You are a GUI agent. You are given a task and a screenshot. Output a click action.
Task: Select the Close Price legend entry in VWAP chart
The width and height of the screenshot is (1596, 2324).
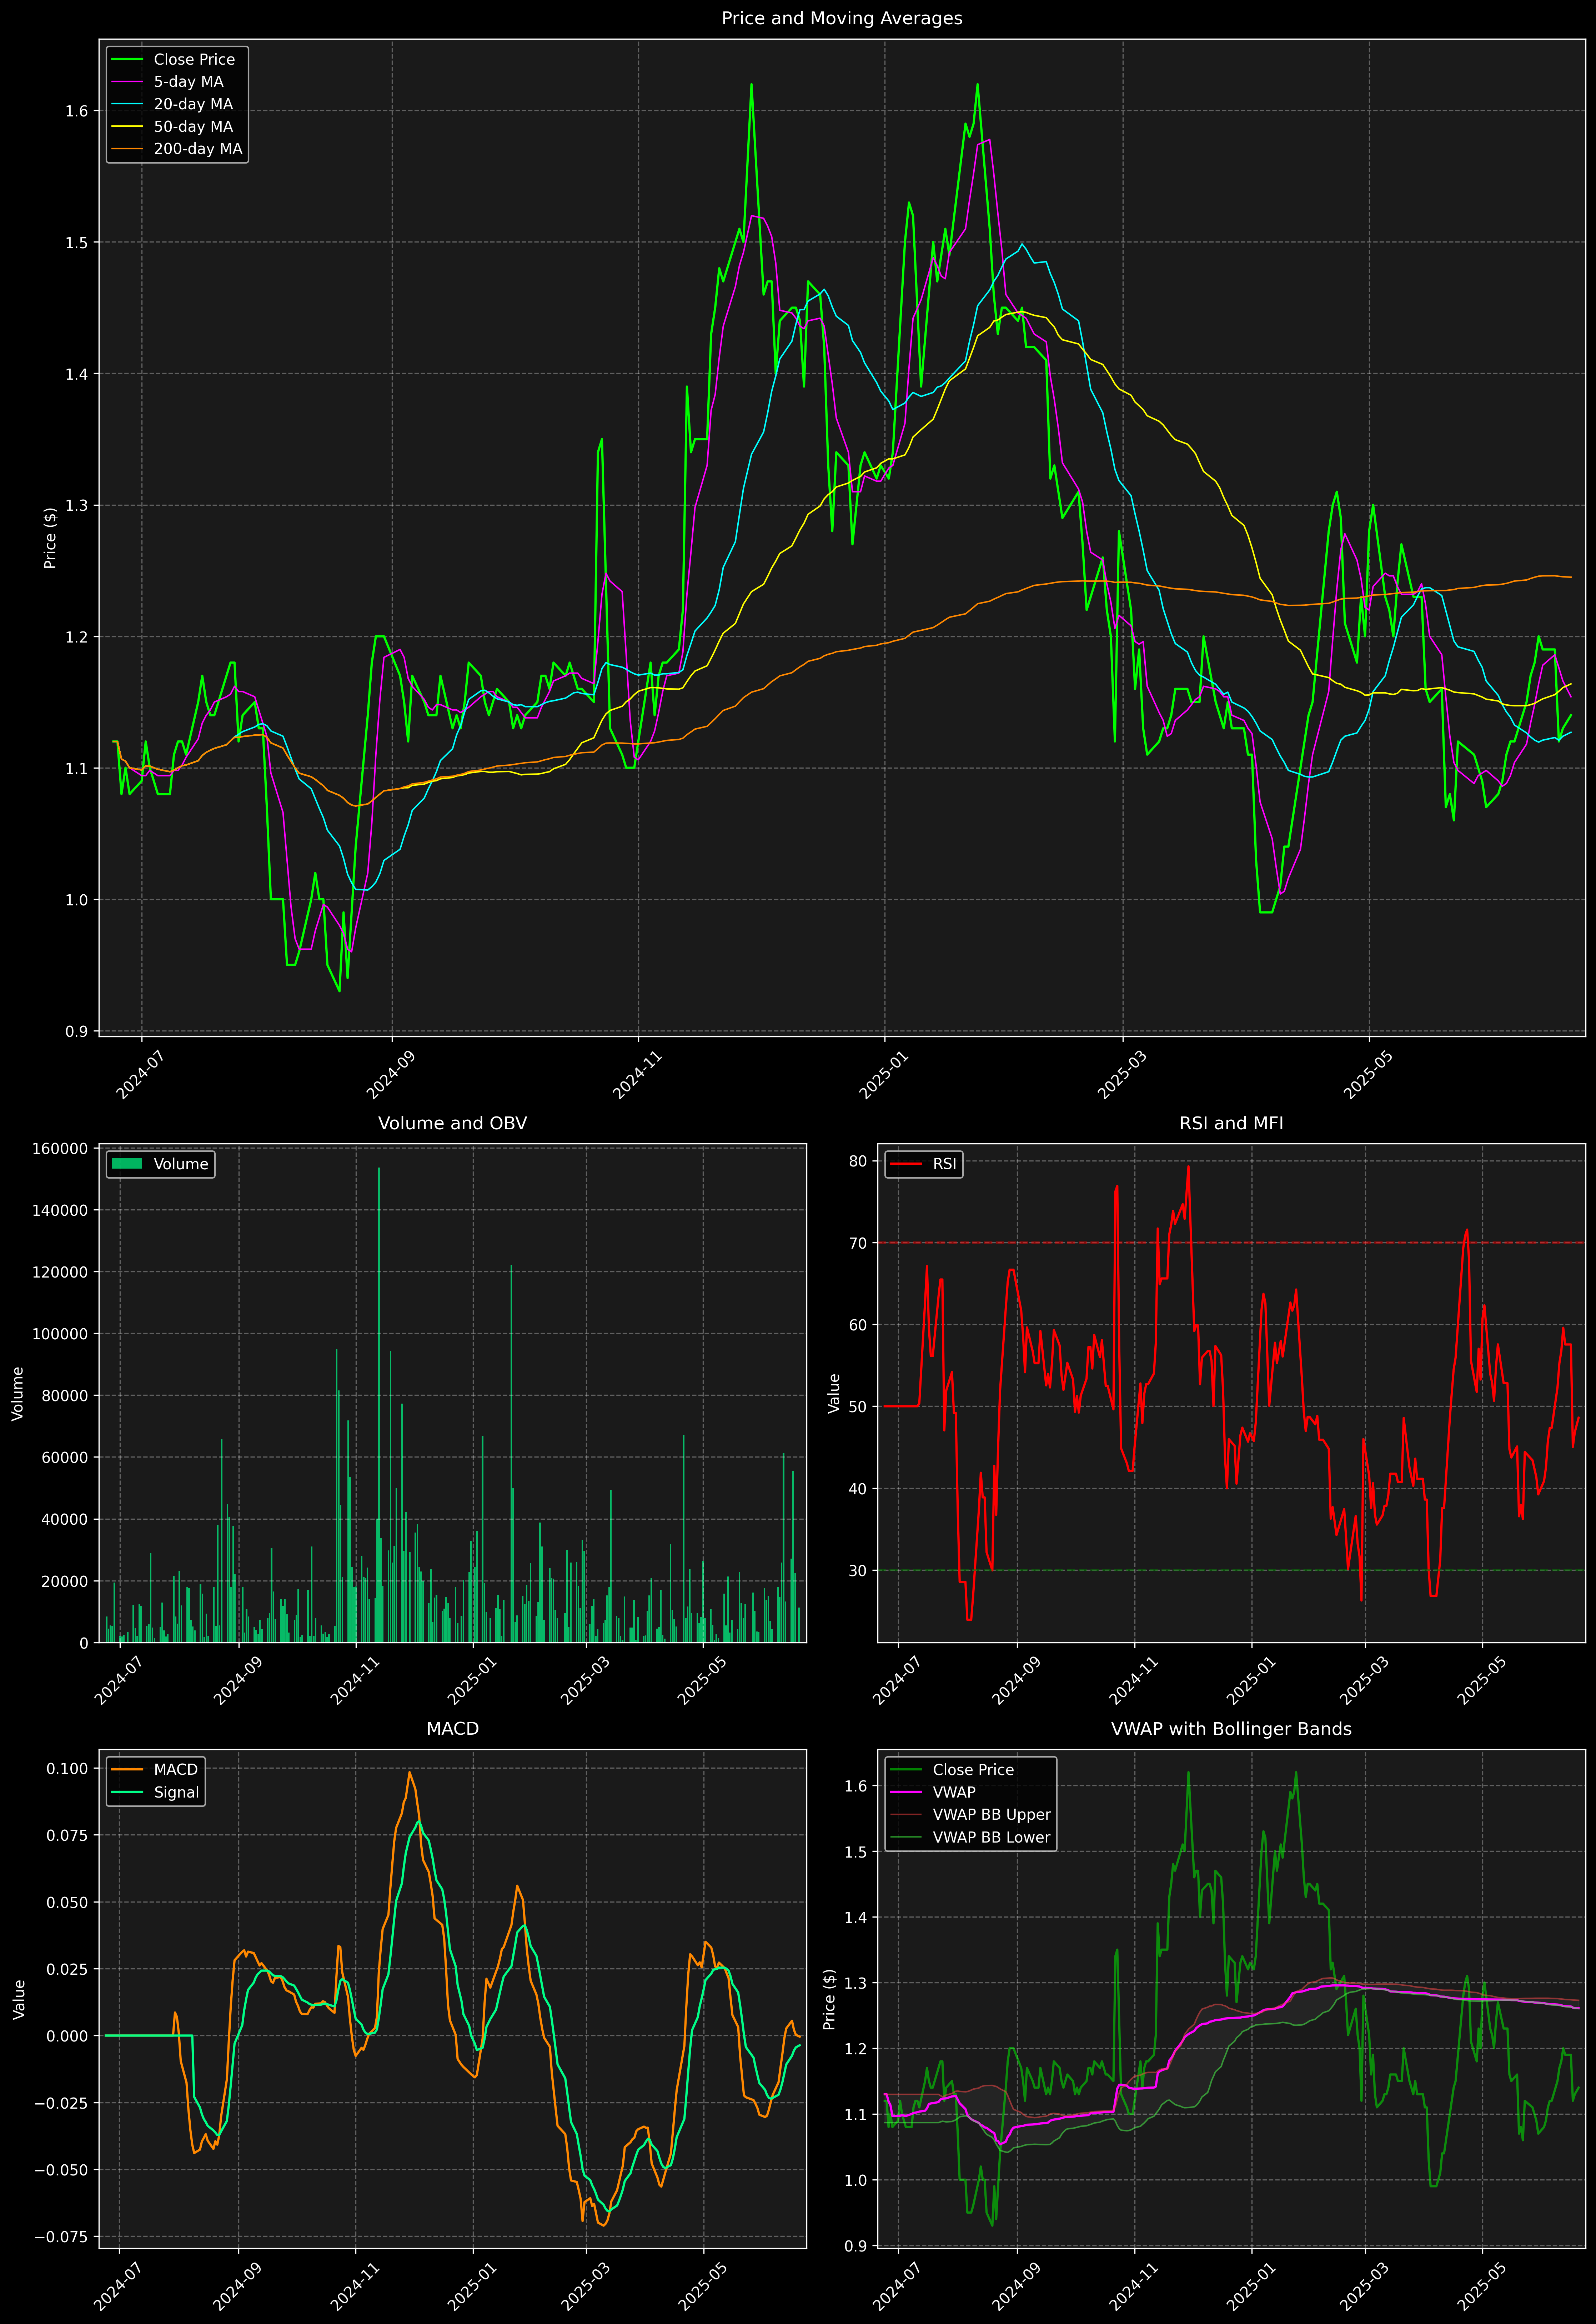click(x=952, y=1770)
